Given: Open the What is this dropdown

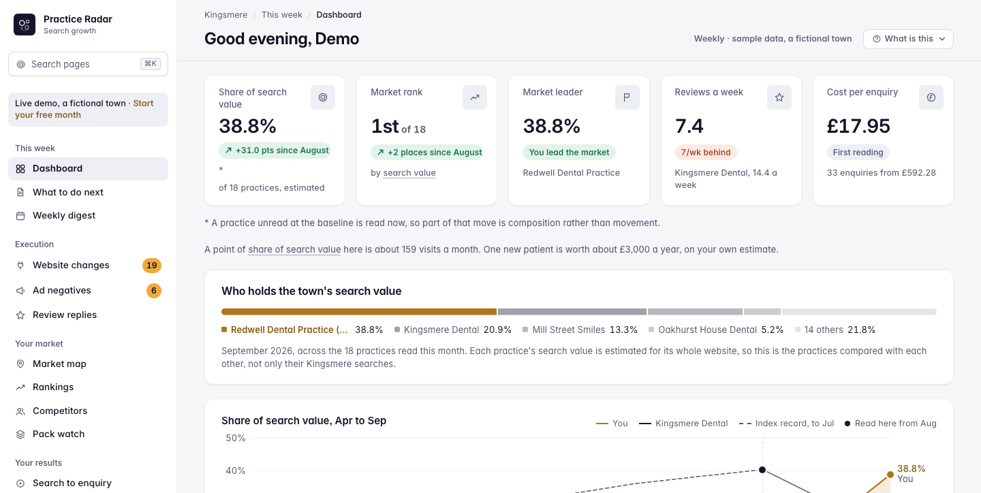Looking at the screenshot, I should pos(908,39).
